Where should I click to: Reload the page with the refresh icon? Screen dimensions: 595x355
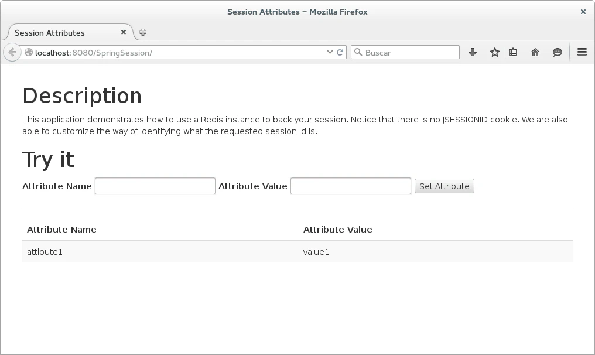coord(340,52)
